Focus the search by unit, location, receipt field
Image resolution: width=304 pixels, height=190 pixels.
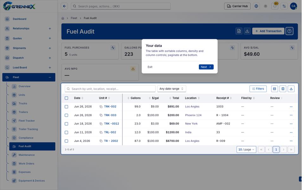[110, 89]
